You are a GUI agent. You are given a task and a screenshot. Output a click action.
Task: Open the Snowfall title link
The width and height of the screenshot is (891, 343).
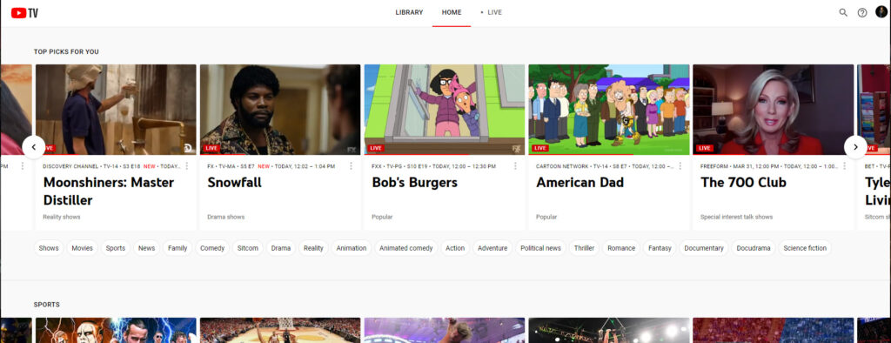click(234, 183)
